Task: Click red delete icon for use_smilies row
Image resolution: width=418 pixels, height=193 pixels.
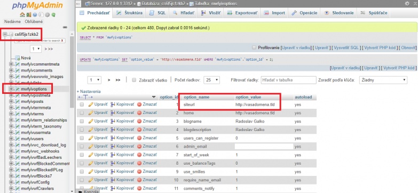Action: (x=139, y=172)
